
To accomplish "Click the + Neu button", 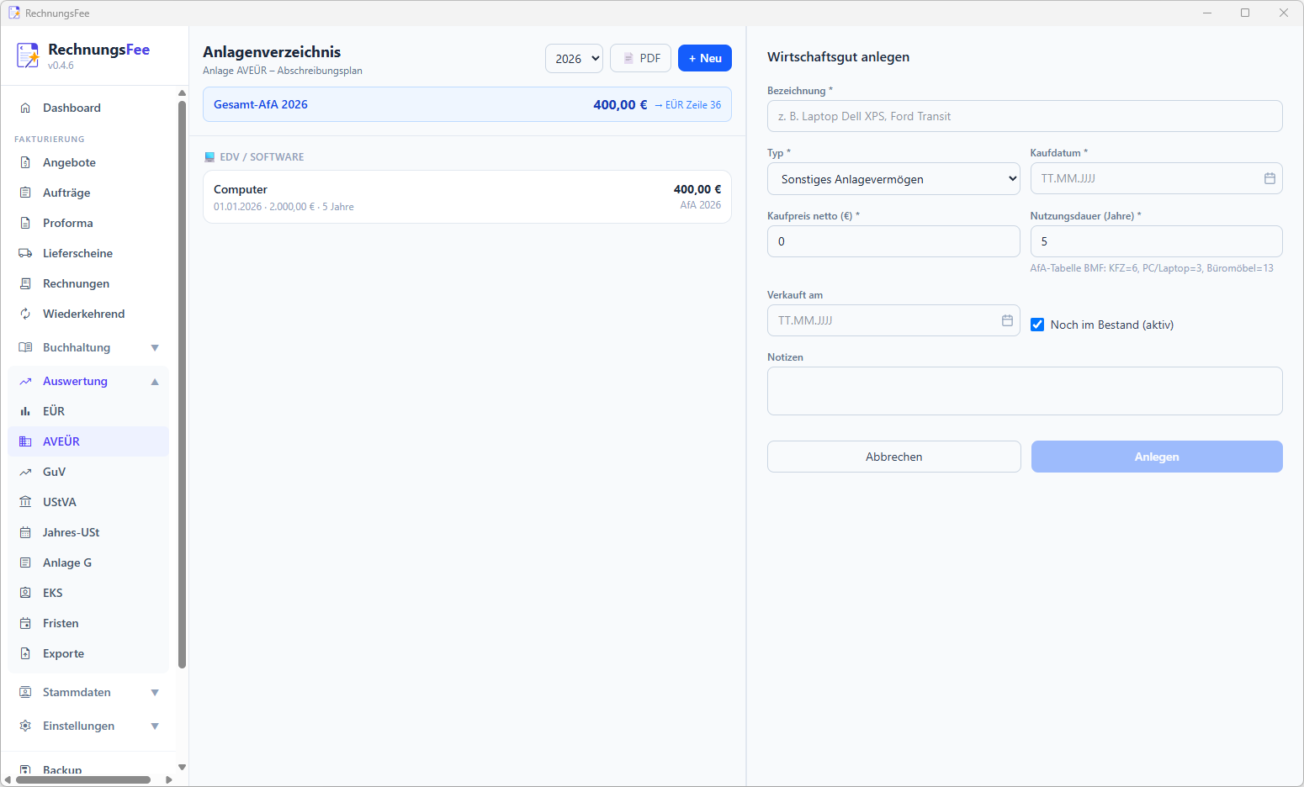I will (x=705, y=58).
